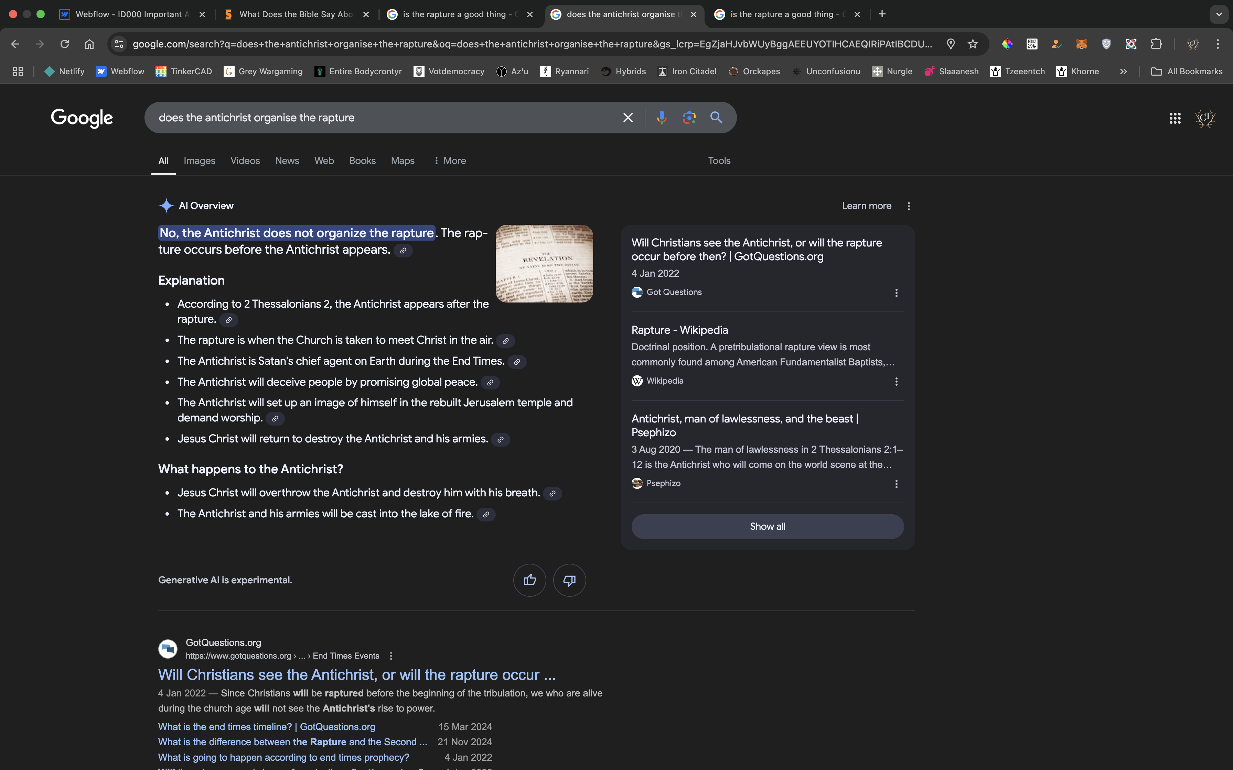Switch to the Images results tab
The image size is (1233, 770).
tap(199, 161)
